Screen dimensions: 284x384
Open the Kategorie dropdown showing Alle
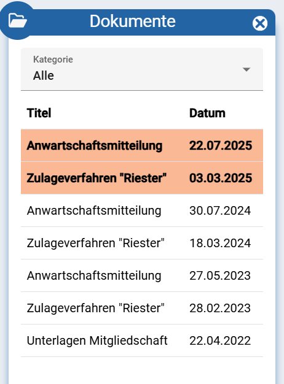coord(142,69)
